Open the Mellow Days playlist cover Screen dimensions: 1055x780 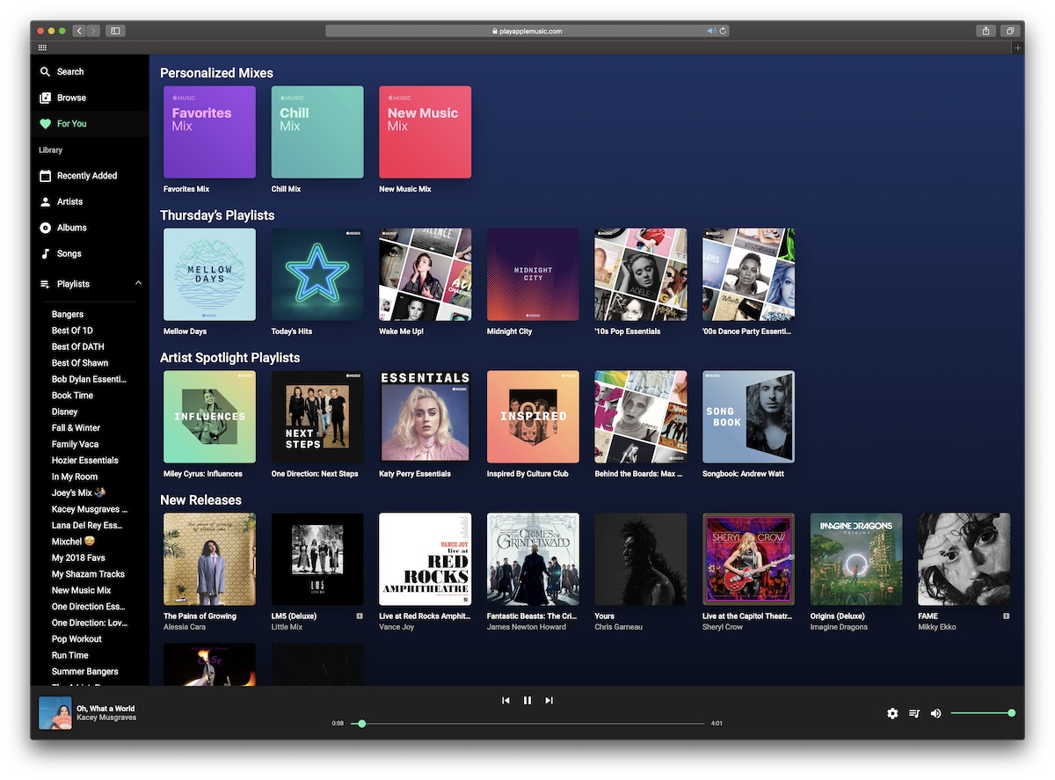209,274
